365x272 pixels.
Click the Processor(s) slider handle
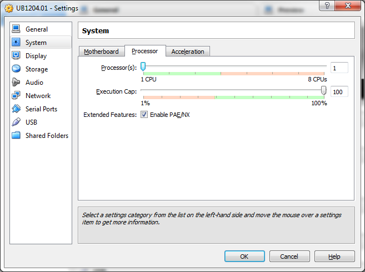143,67
